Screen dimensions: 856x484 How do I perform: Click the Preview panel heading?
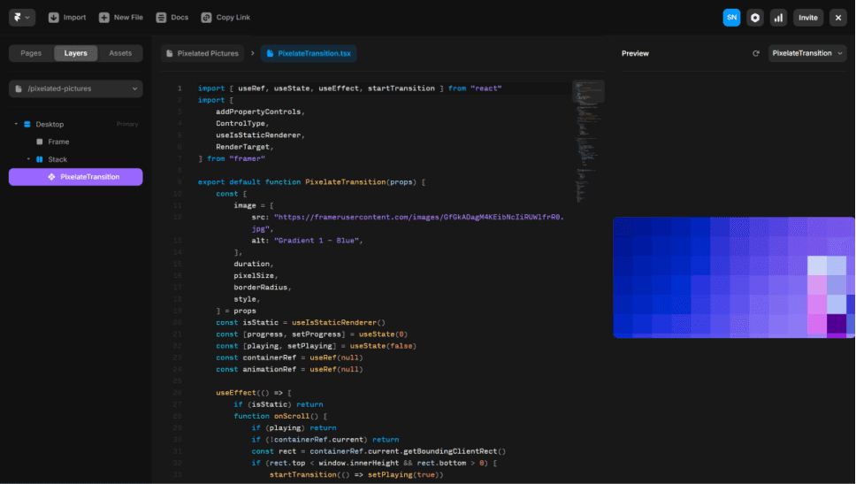tap(635, 53)
